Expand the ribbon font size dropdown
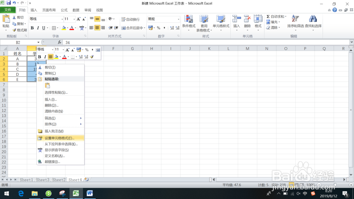 [74, 19]
